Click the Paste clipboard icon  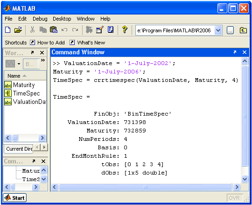pyautogui.click(x=54, y=30)
